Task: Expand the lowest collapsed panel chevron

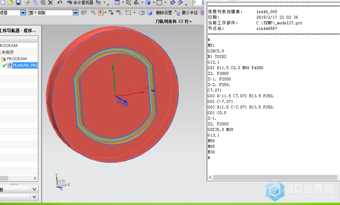Action: (34, 197)
